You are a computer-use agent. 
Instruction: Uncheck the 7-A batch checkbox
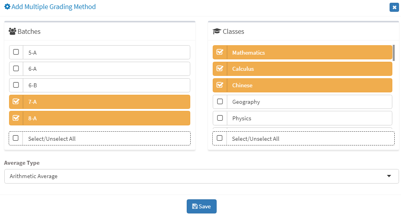click(x=16, y=101)
